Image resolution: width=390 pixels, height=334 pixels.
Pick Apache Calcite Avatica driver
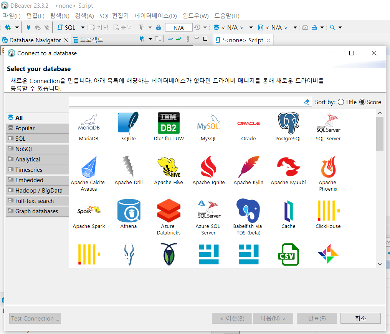click(x=89, y=173)
